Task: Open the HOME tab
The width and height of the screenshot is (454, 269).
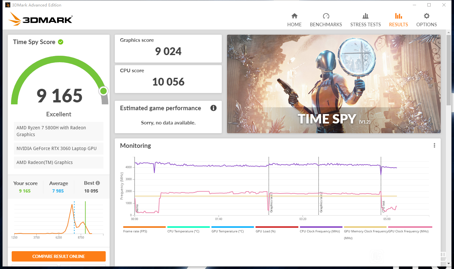Action: click(x=294, y=20)
